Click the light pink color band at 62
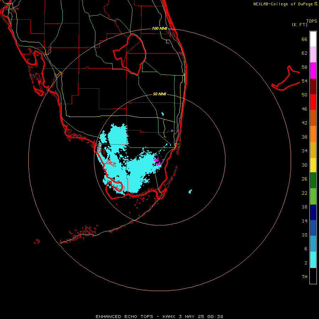Screen dimensions: 319x319 313,55
